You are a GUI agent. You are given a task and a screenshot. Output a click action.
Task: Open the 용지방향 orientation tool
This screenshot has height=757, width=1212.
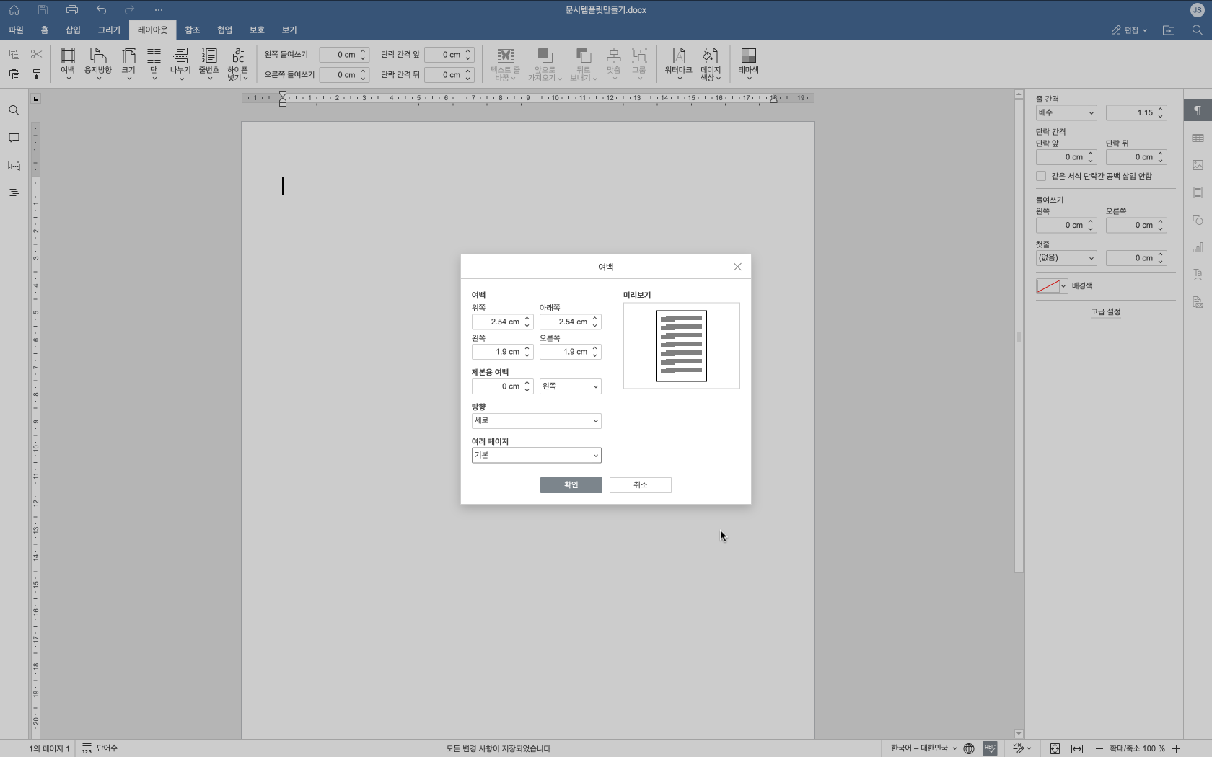click(98, 63)
